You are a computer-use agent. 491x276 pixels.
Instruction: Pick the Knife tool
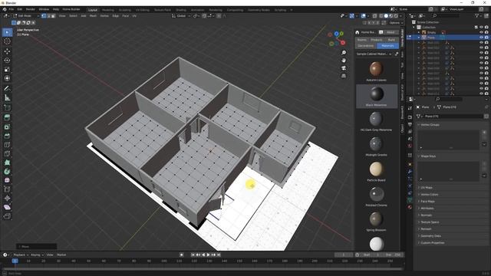[x=7, y=153]
